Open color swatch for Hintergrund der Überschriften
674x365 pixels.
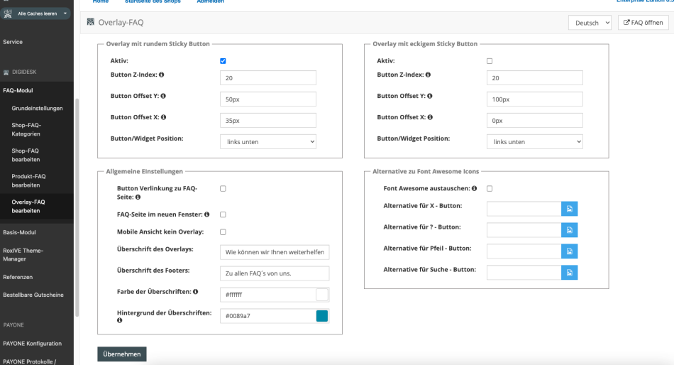click(x=322, y=316)
